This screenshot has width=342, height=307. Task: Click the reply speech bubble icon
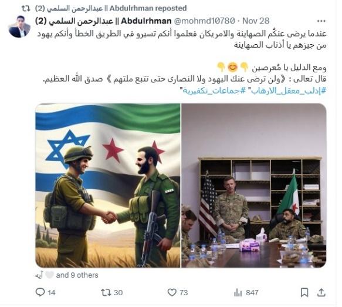pyautogui.click(x=40, y=292)
